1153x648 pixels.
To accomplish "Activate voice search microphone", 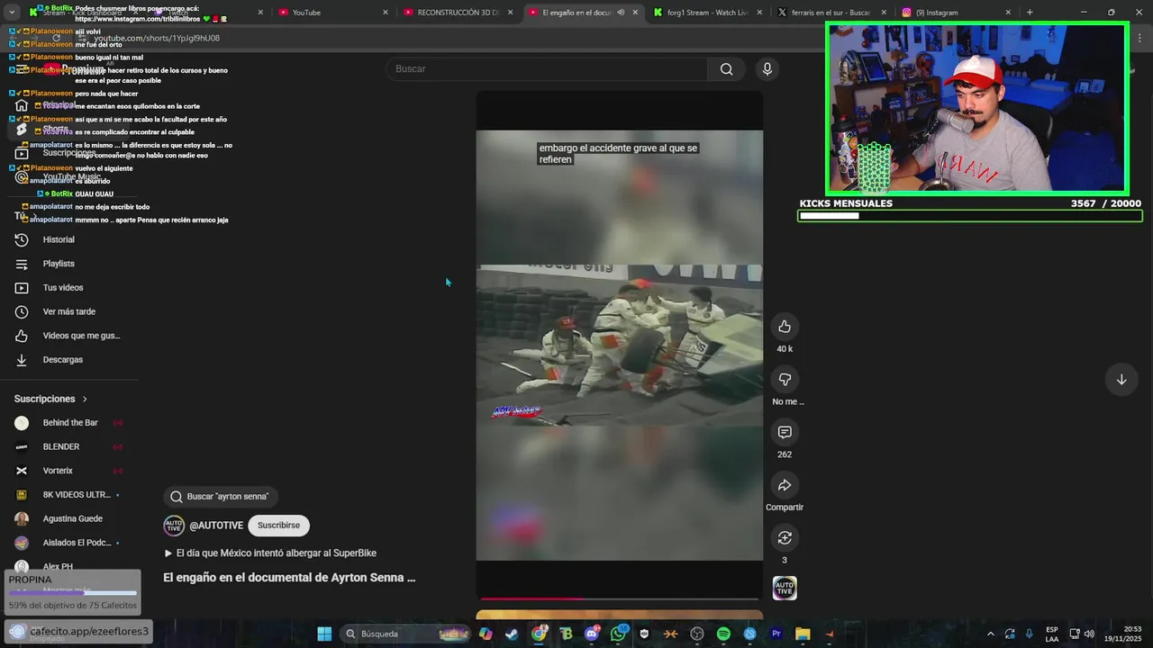I will [x=767, y=69].
